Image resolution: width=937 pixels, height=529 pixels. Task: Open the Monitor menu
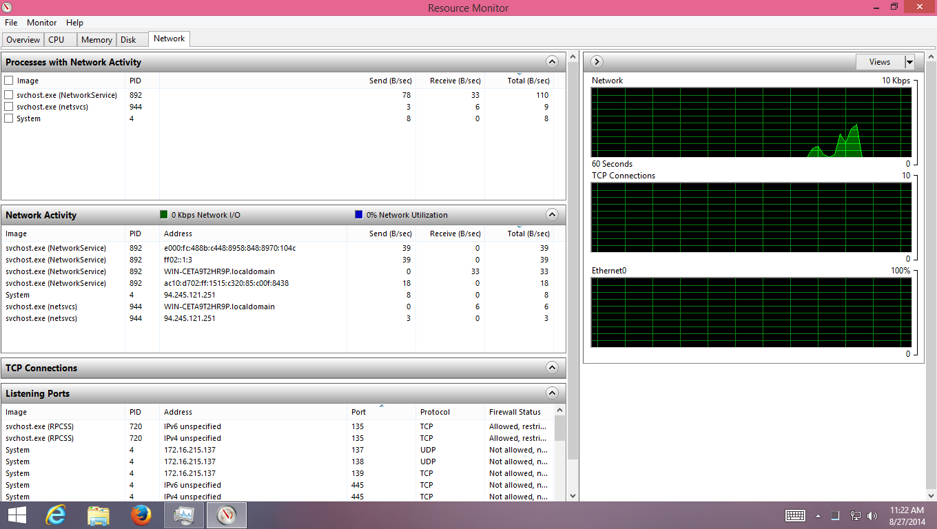pos(41,23)
